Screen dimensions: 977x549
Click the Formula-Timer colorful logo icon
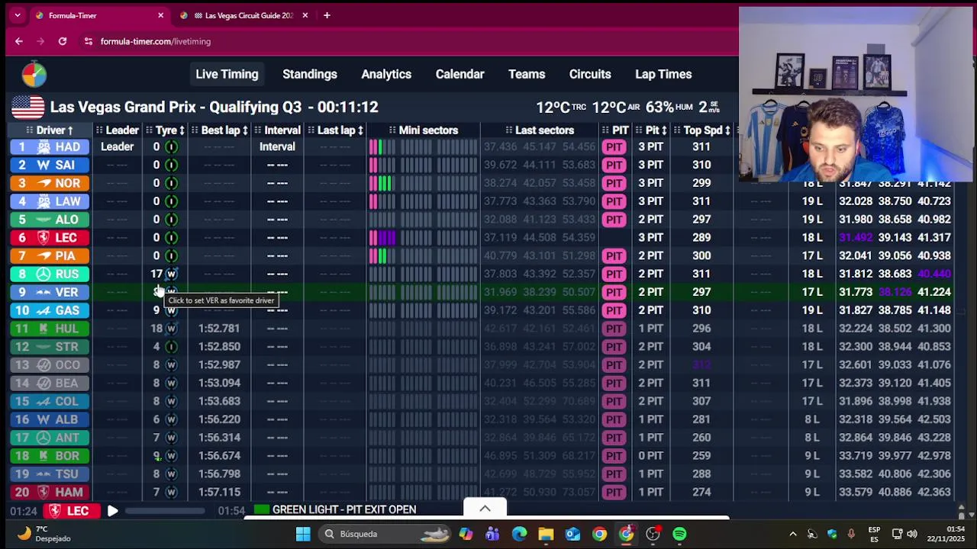pos(34,74)
